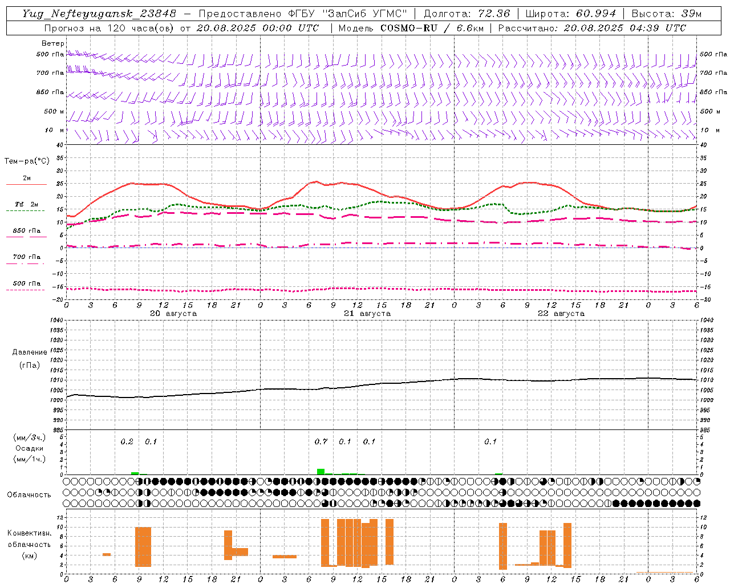Click the '500 гПа' label in temperature legend
The height and width of the screenshot is (584, 730).
tap(27, 283)
